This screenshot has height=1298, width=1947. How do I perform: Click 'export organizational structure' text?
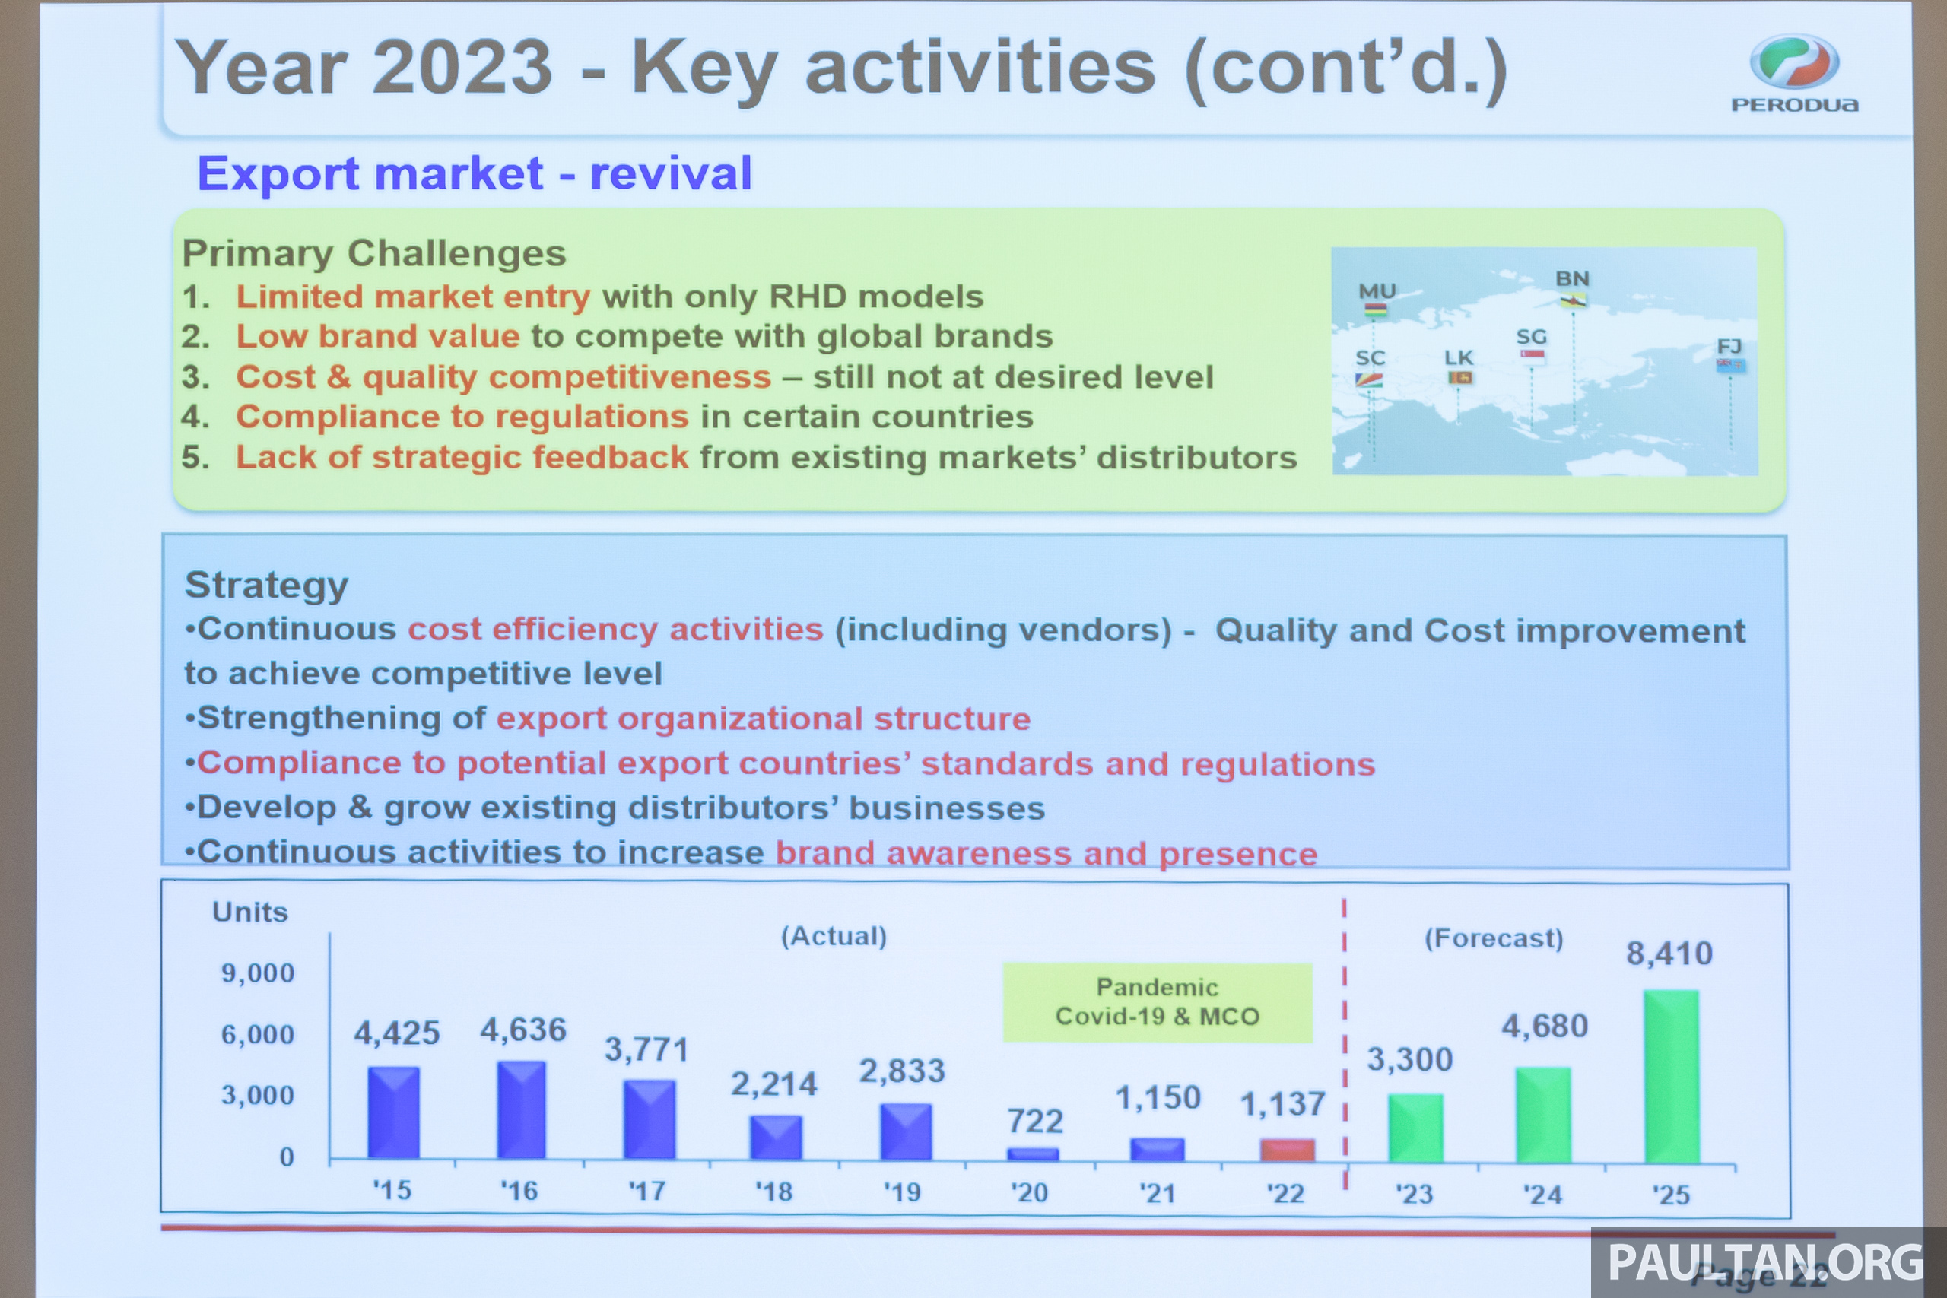[x=764, y=719]
